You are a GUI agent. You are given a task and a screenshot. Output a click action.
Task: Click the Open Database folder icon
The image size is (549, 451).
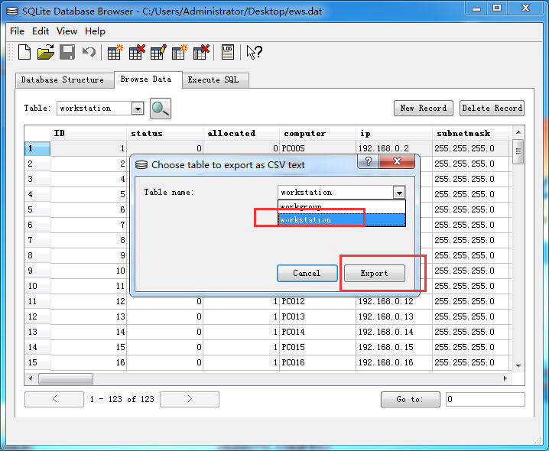[46, 52]
